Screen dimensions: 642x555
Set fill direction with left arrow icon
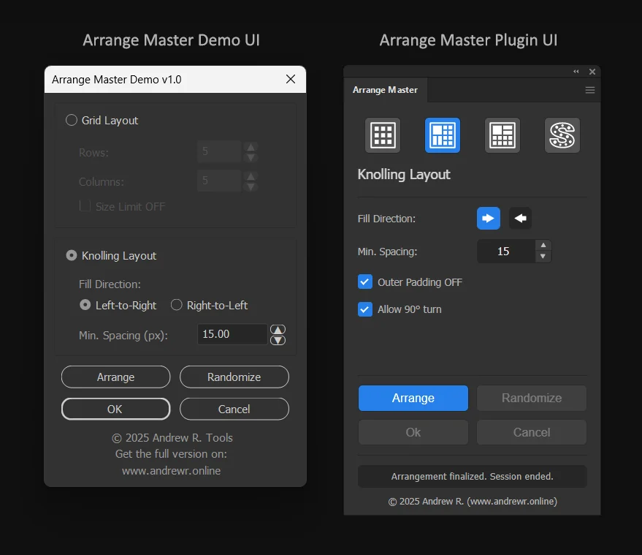(520, 218)
